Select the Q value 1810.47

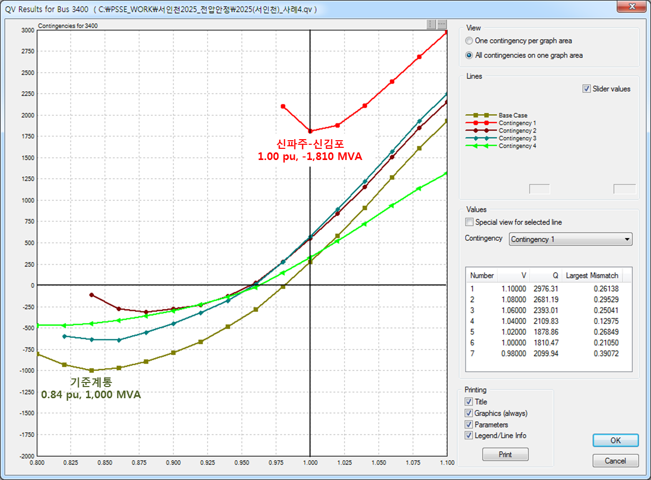pyautogui.click(x=546, y=343)
